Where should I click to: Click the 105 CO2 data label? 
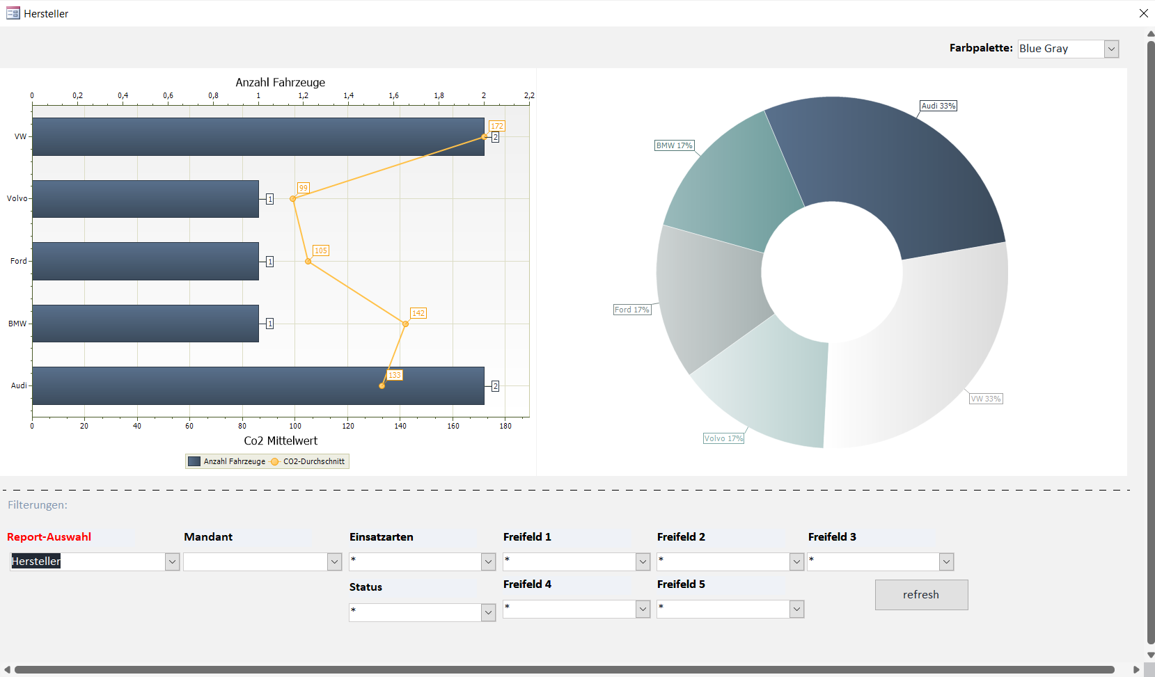[321, 250]
